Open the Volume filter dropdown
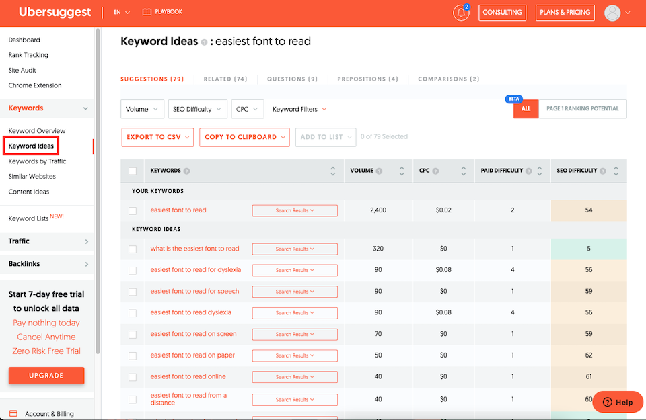 (x=142, y=109)
